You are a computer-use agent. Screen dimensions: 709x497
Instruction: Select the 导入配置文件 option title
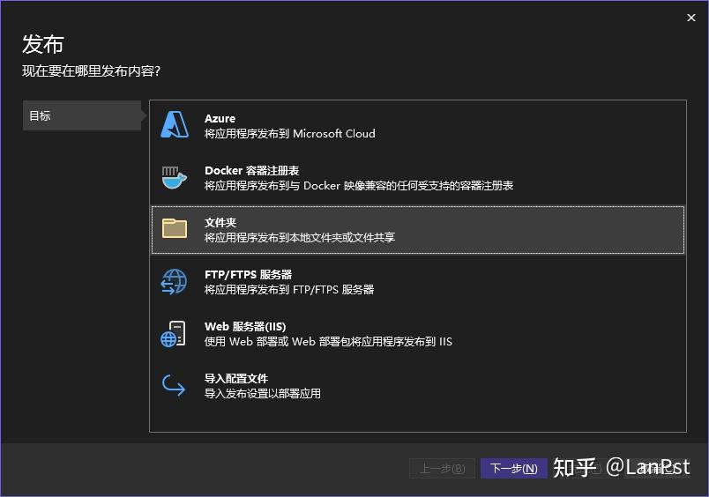point(236,378)
